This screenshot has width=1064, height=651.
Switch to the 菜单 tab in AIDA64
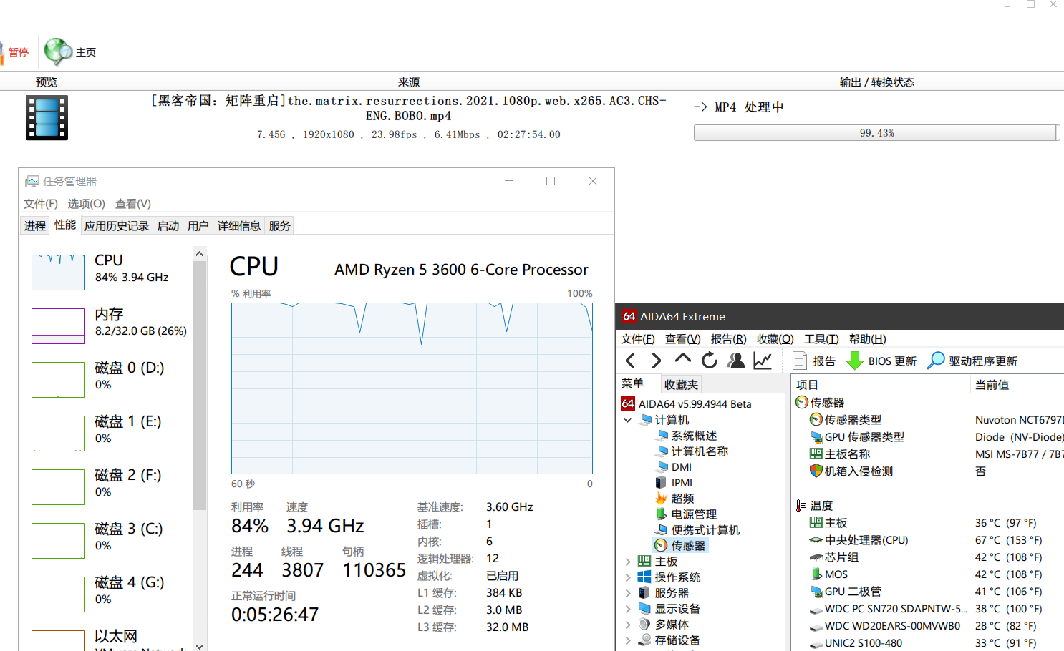pyautogui.click(x=632, y=383)
